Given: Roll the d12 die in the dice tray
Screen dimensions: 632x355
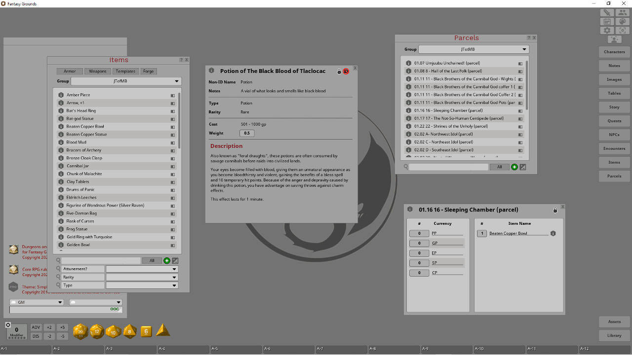Looking at the screenshot, I should click(x=97, y=331).
